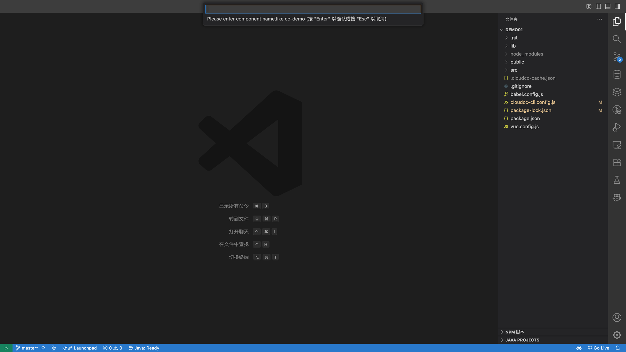Click the notifications bell in status bar
The image size is (626, 352).
point(618,348)
